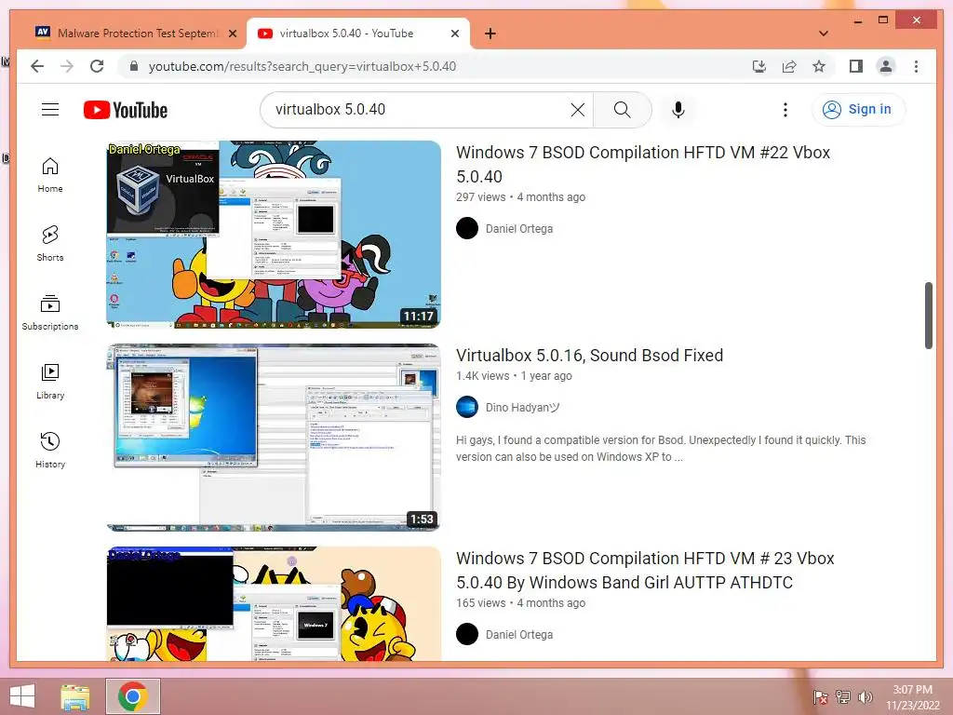
Task: Open History in the sidebar
Action: click(50, 450)
